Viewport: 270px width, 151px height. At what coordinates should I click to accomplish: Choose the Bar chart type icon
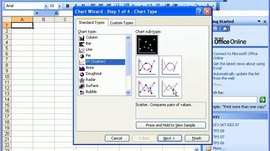coord(82,44)
